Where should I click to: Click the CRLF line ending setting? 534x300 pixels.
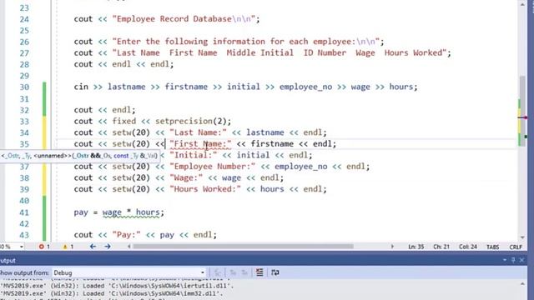point(516,247)
